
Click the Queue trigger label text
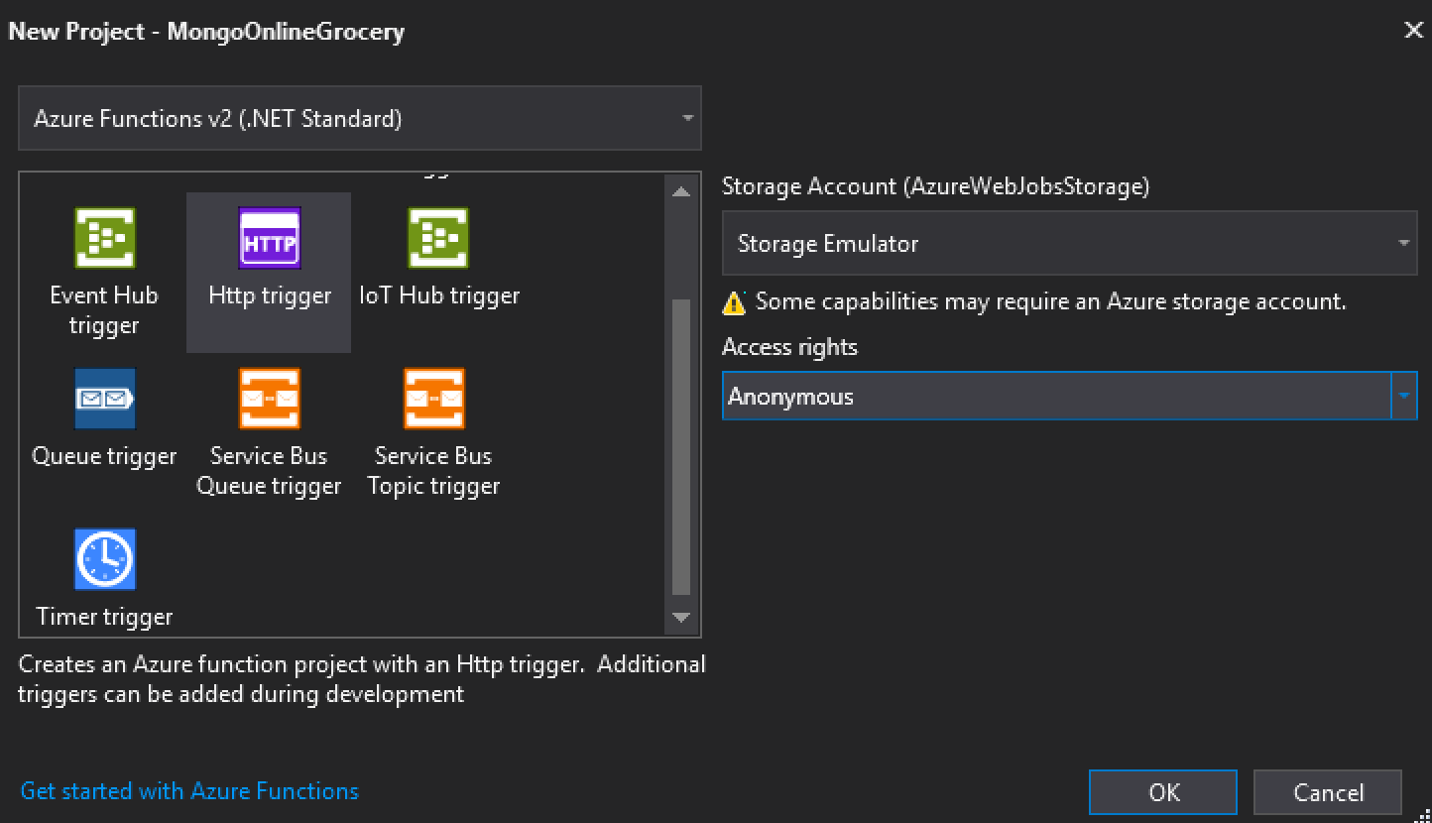pos(104,456)
